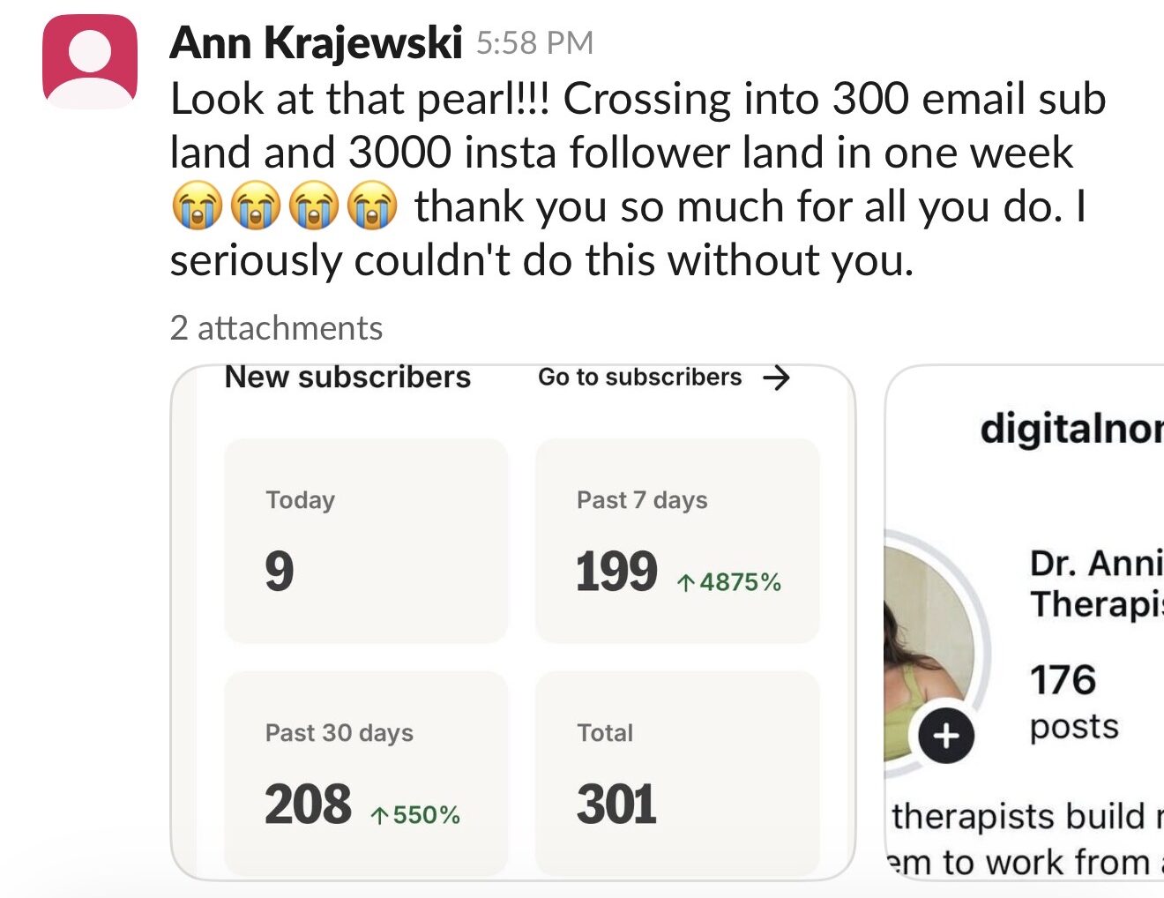
Task: Click the Dr. Anni profile name
Action: 1095,564
